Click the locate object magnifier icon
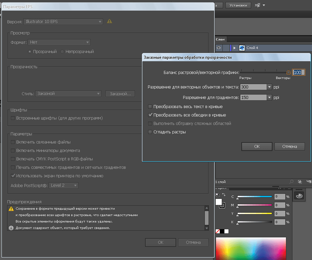This screenshot has width=312, height=260. 291,181
